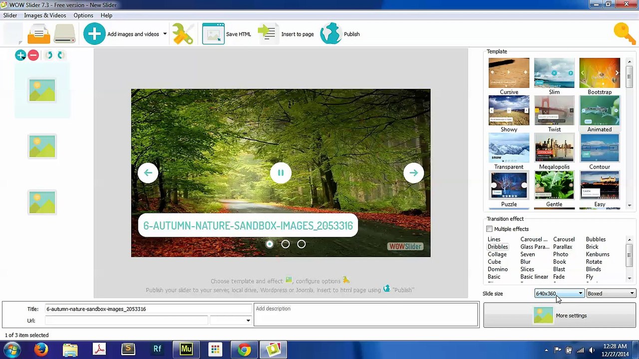The height and width of the screenshot is (359, 639).
Task: Enable the Multiple effects checkbox
Action: [489, 229]
